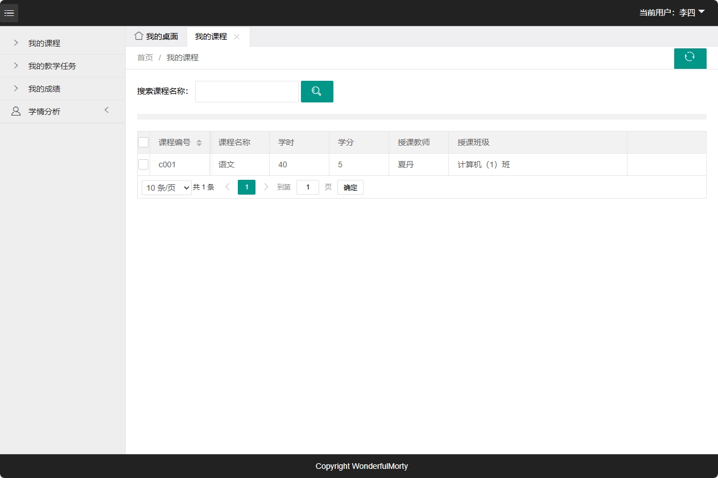Click the arrow icon beside 我的教学任务

tap(15, 65)
